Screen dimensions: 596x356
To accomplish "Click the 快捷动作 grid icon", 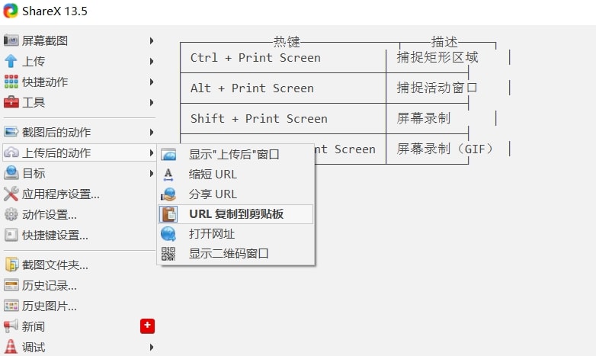I will 11,82.
